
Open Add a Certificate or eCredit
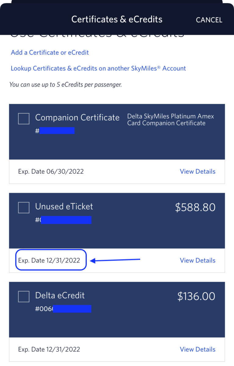[50, 53]
